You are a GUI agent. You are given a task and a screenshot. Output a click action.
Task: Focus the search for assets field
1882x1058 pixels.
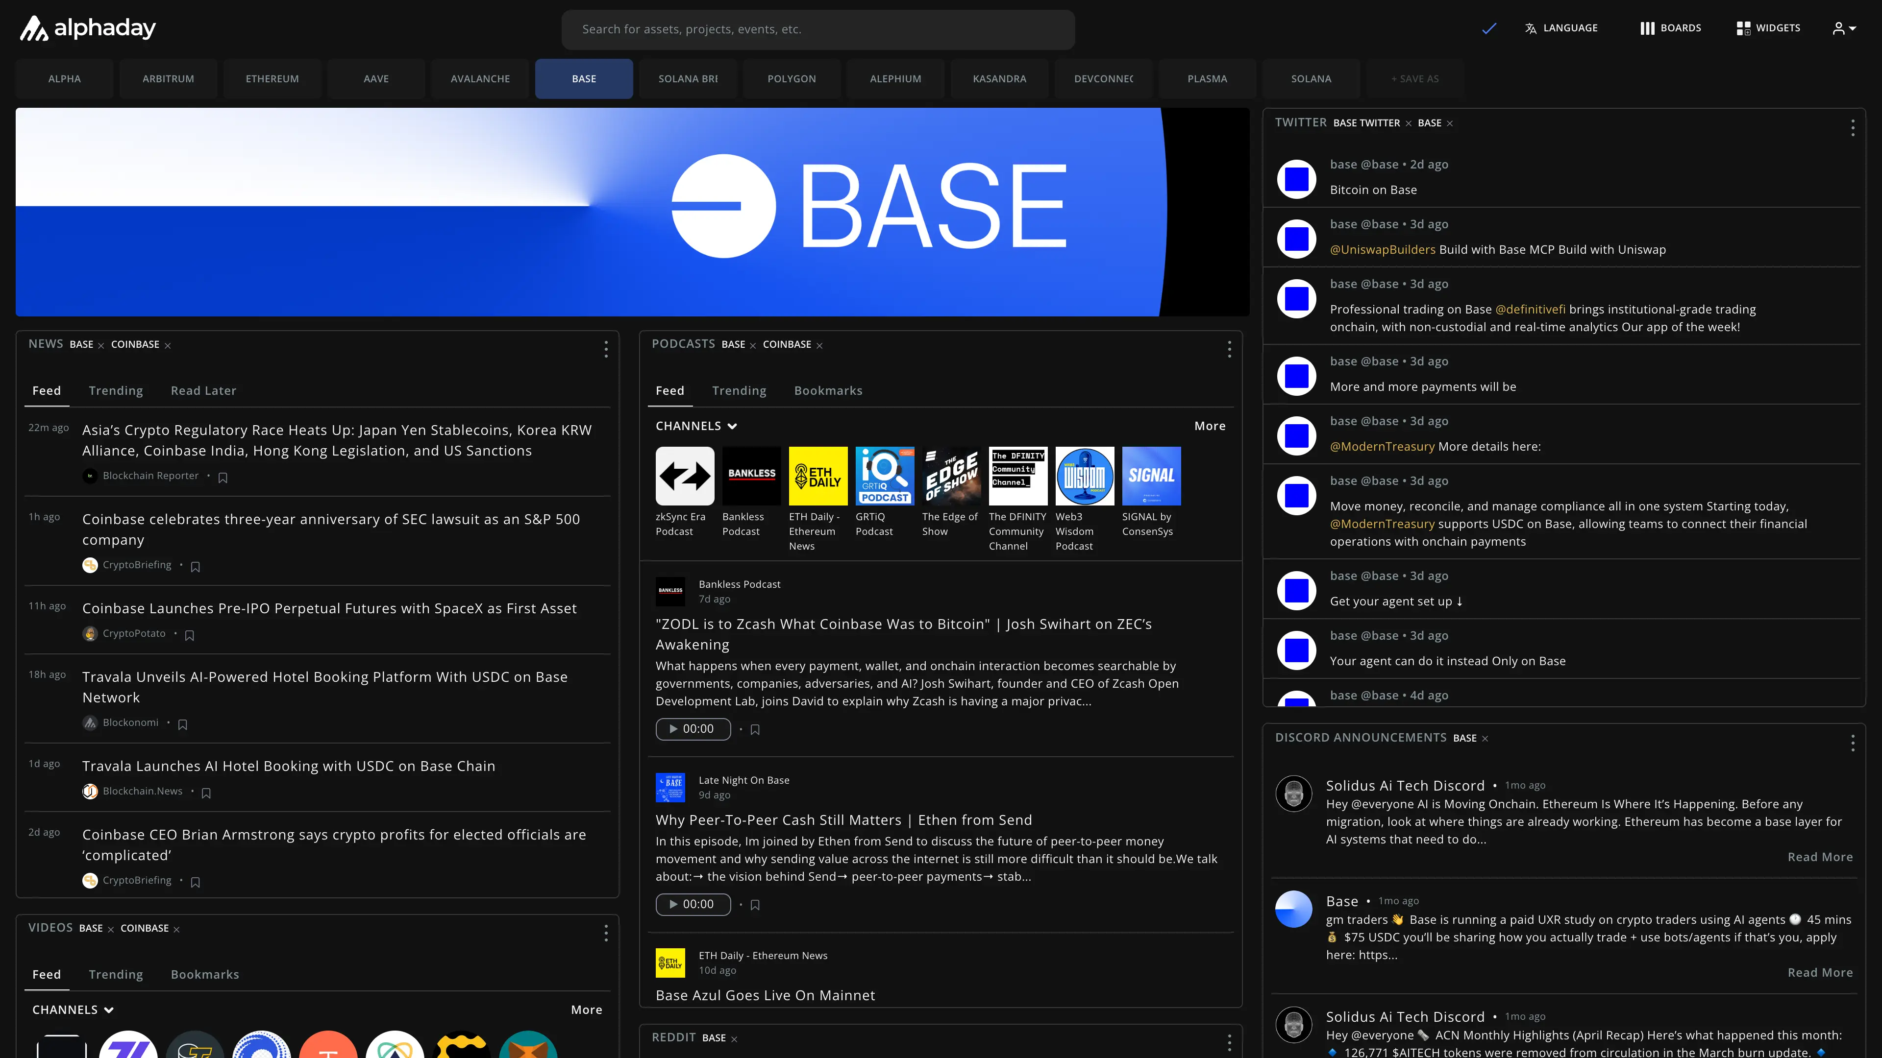[x=817, y=29]
